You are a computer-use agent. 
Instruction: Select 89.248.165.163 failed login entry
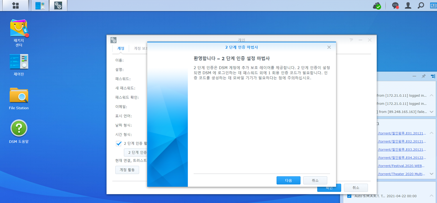click(x=402, y=112)
